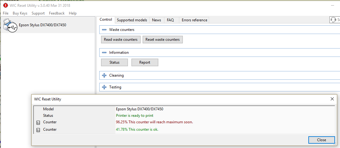Screen dimensions: 340x148
Task: Click the Status button
Action: (x=114, y=62)
